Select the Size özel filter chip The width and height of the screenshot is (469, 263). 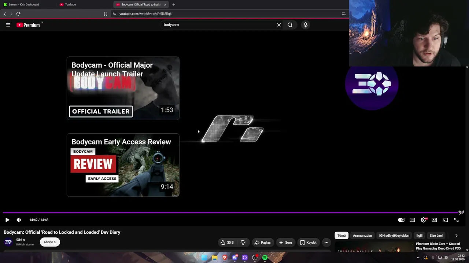[x=436, y=236]
